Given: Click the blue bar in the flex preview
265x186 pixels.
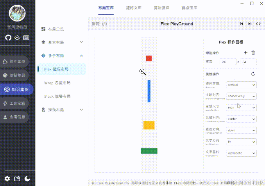Looking at the screenshot, I should 149,91.
